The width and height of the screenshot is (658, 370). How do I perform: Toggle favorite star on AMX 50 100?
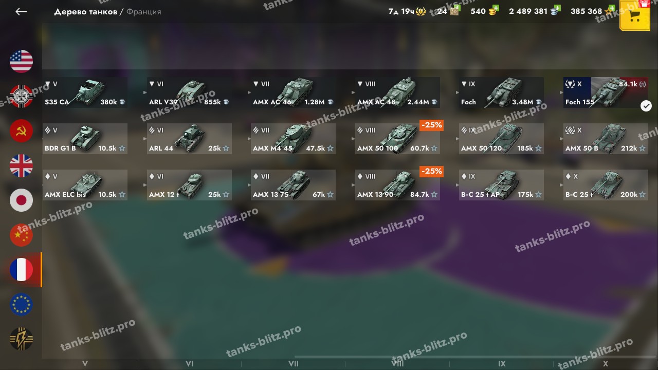(434, 149)
